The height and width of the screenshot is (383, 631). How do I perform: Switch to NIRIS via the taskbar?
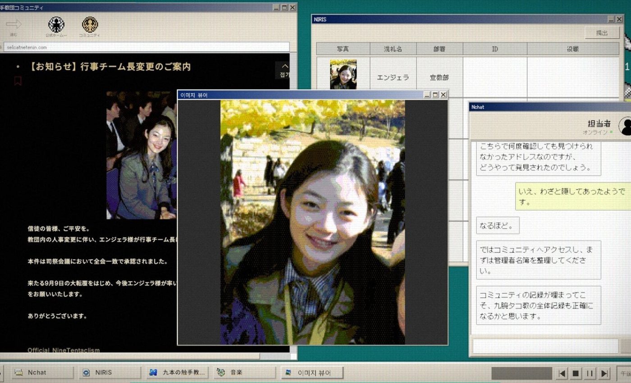pos(110,373)
